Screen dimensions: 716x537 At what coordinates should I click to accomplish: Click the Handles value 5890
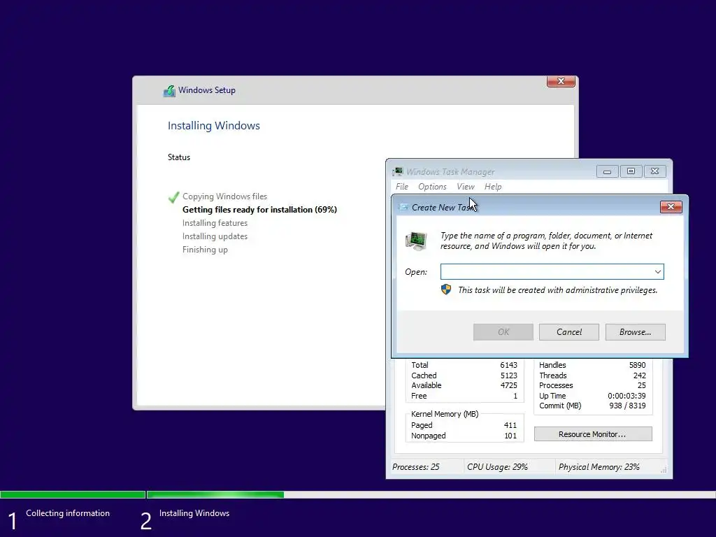coord(637,365)
